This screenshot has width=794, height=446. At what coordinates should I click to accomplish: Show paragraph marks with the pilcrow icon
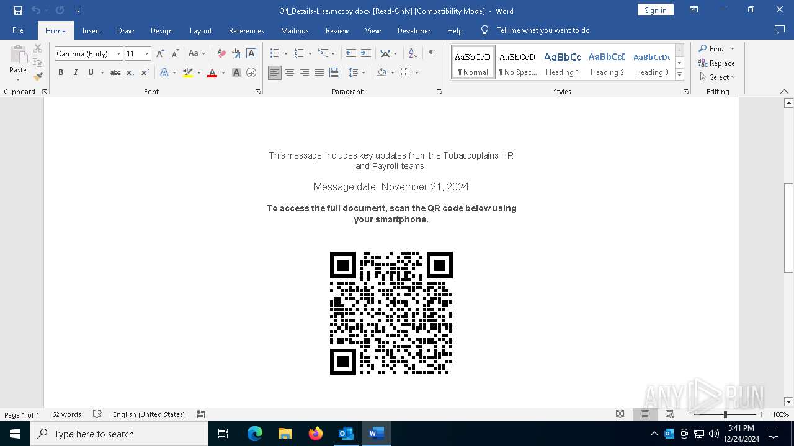coord(432,54)
